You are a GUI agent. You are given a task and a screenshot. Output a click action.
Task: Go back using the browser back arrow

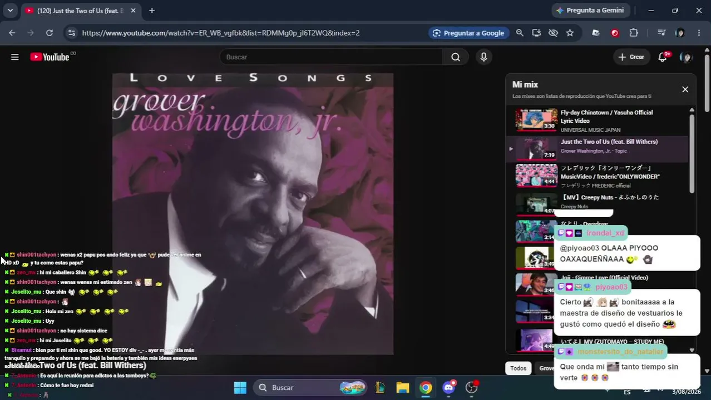pos(12,33)
